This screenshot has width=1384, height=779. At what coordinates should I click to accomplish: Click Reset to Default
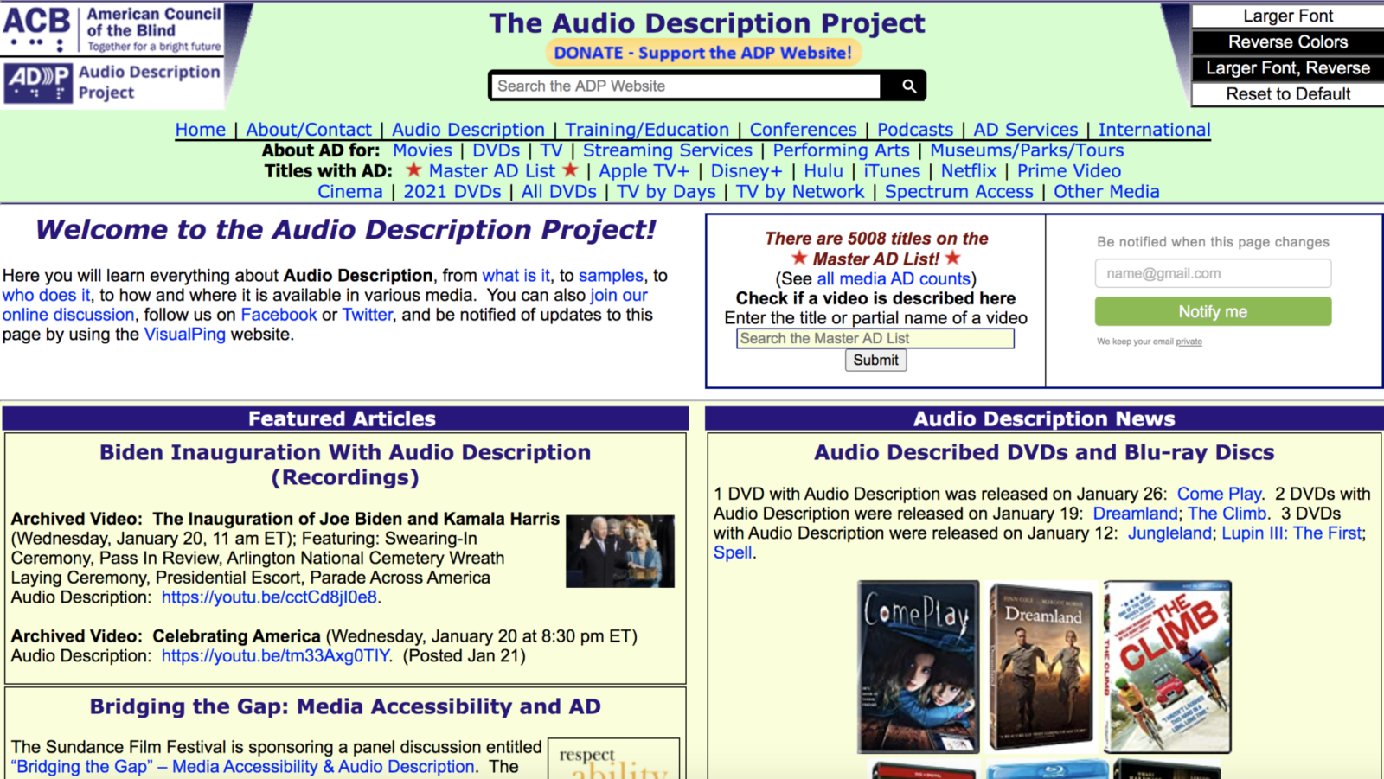[x=1288, y=94]
